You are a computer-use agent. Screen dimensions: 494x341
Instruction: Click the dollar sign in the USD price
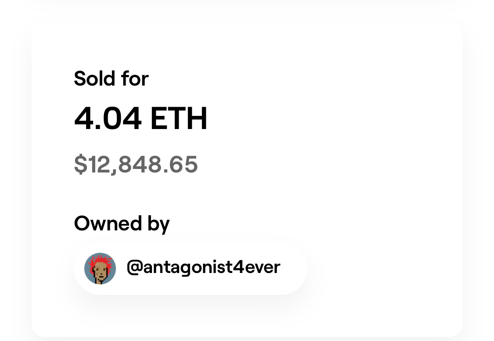(80, 164)
